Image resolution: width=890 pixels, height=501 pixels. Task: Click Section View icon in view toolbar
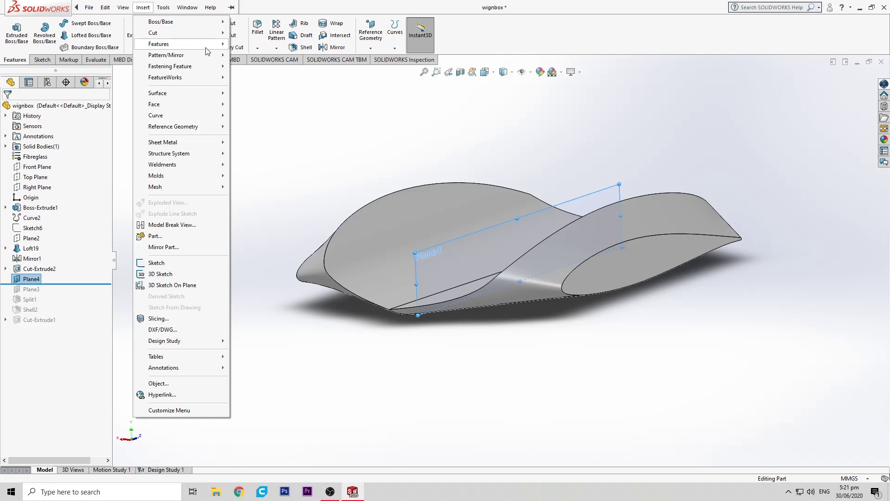tap(460, 72)
